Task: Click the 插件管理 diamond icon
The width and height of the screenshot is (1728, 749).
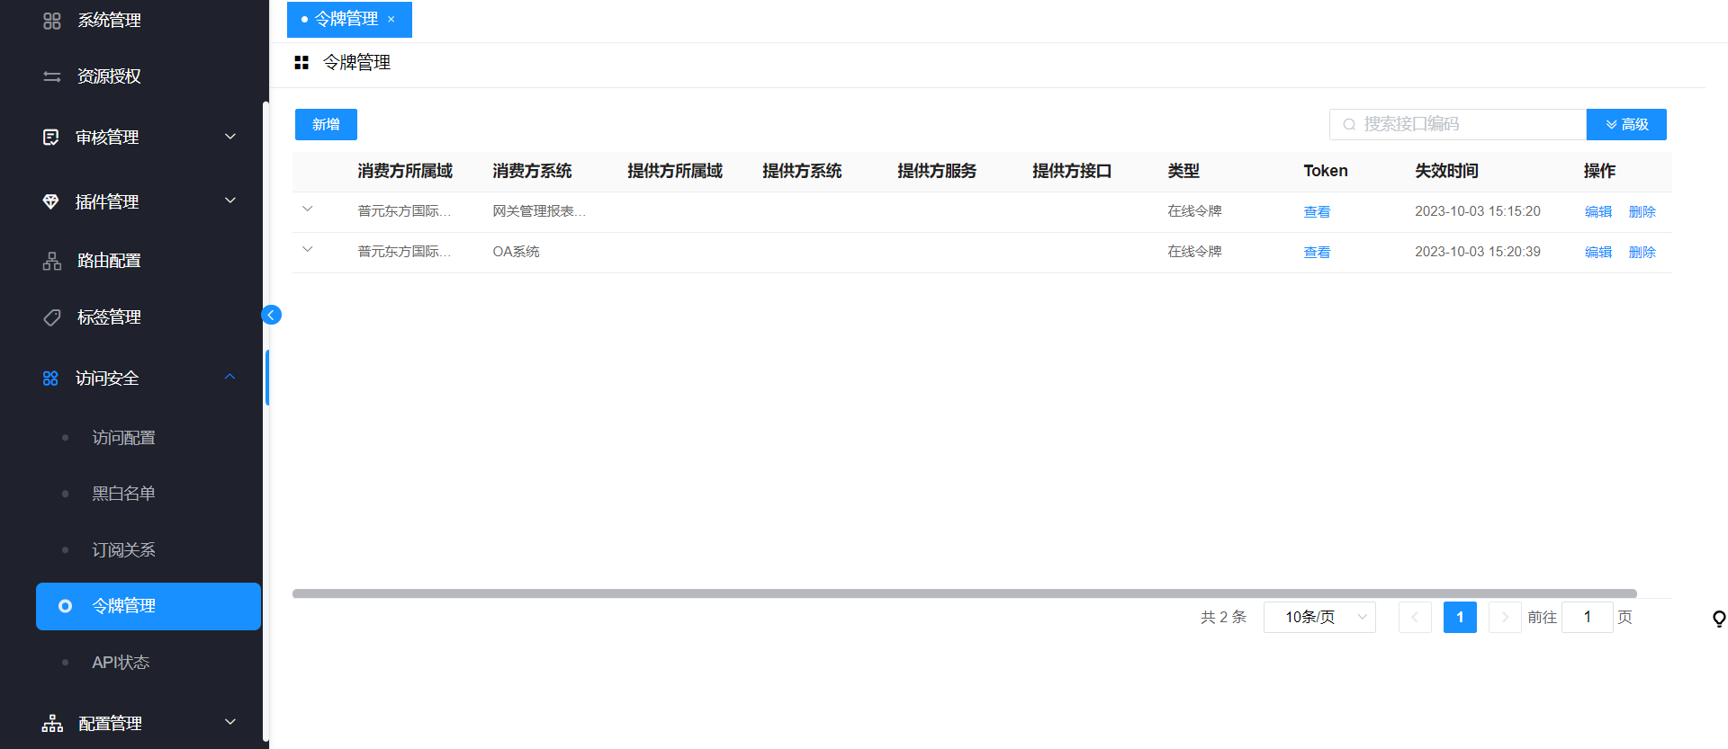Action: click(51, 201)
